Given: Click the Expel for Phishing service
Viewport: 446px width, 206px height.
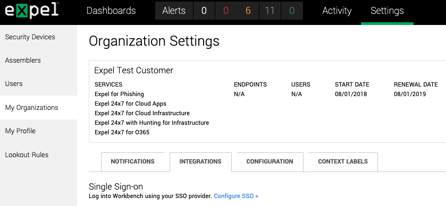Looking at the screenshot, I should click(x=120, y=94).
